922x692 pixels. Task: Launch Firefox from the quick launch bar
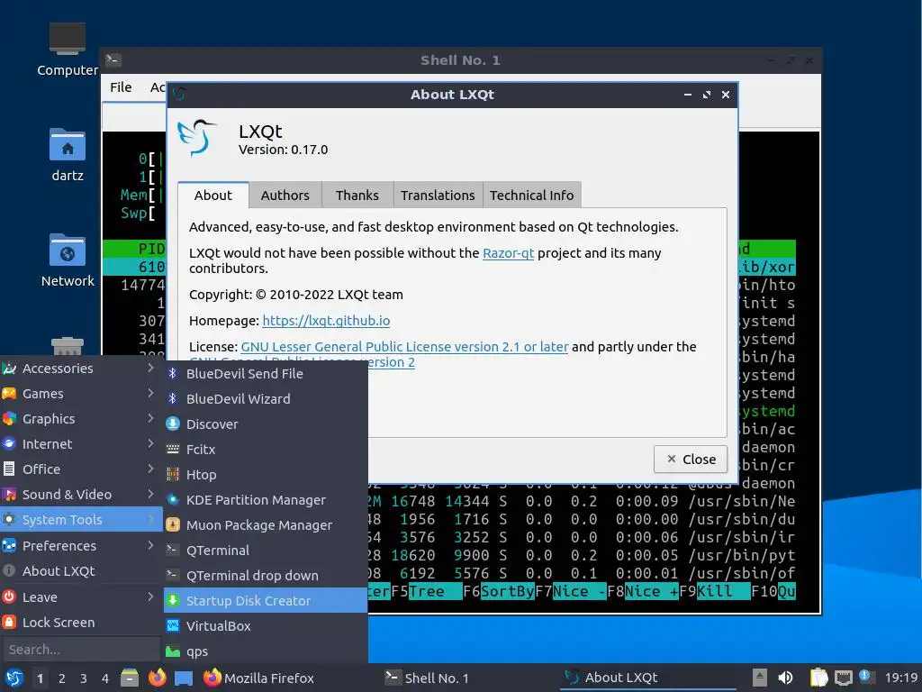[x=157, y=678]
